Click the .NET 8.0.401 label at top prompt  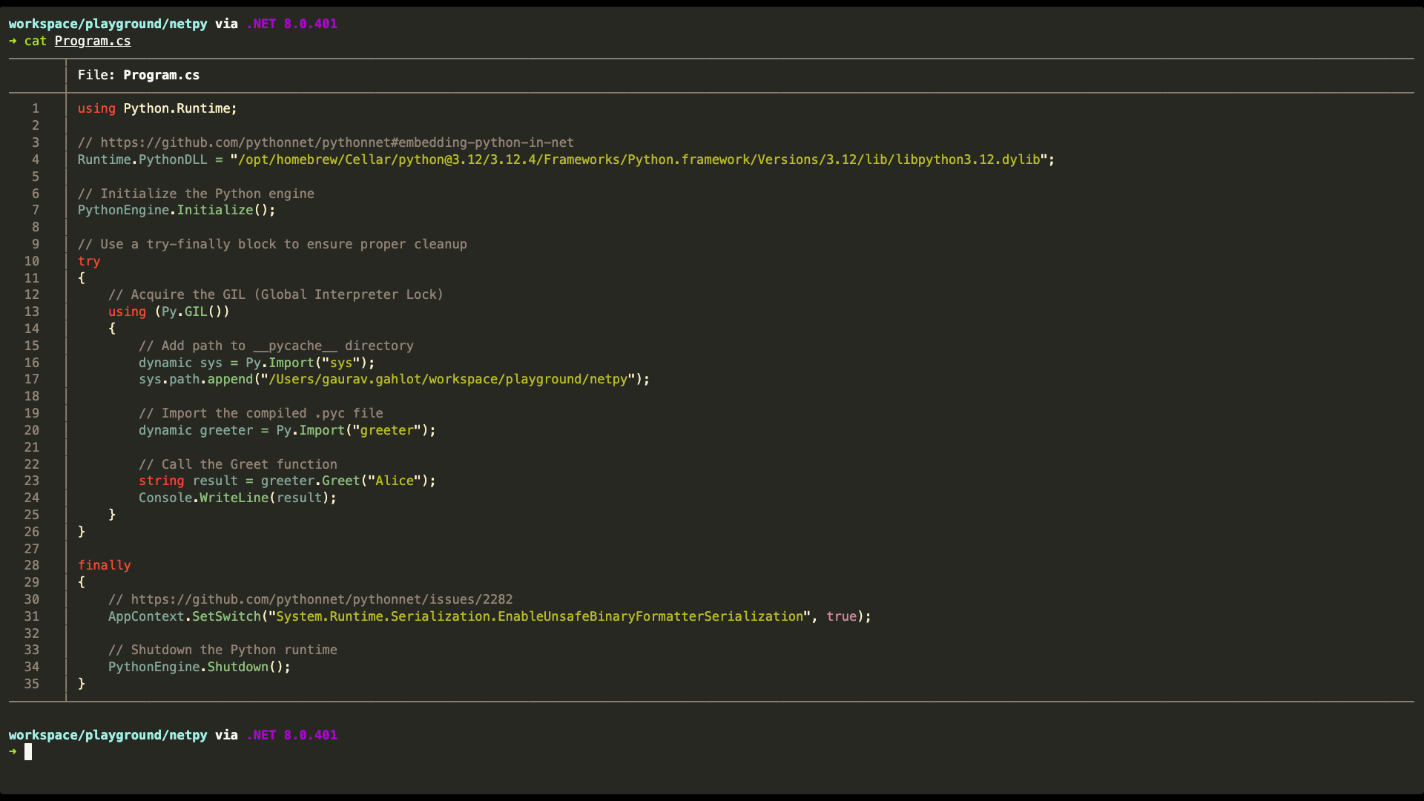pyautogui.click(x=292, y=24)
